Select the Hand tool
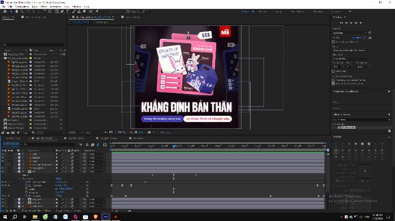 16,12
